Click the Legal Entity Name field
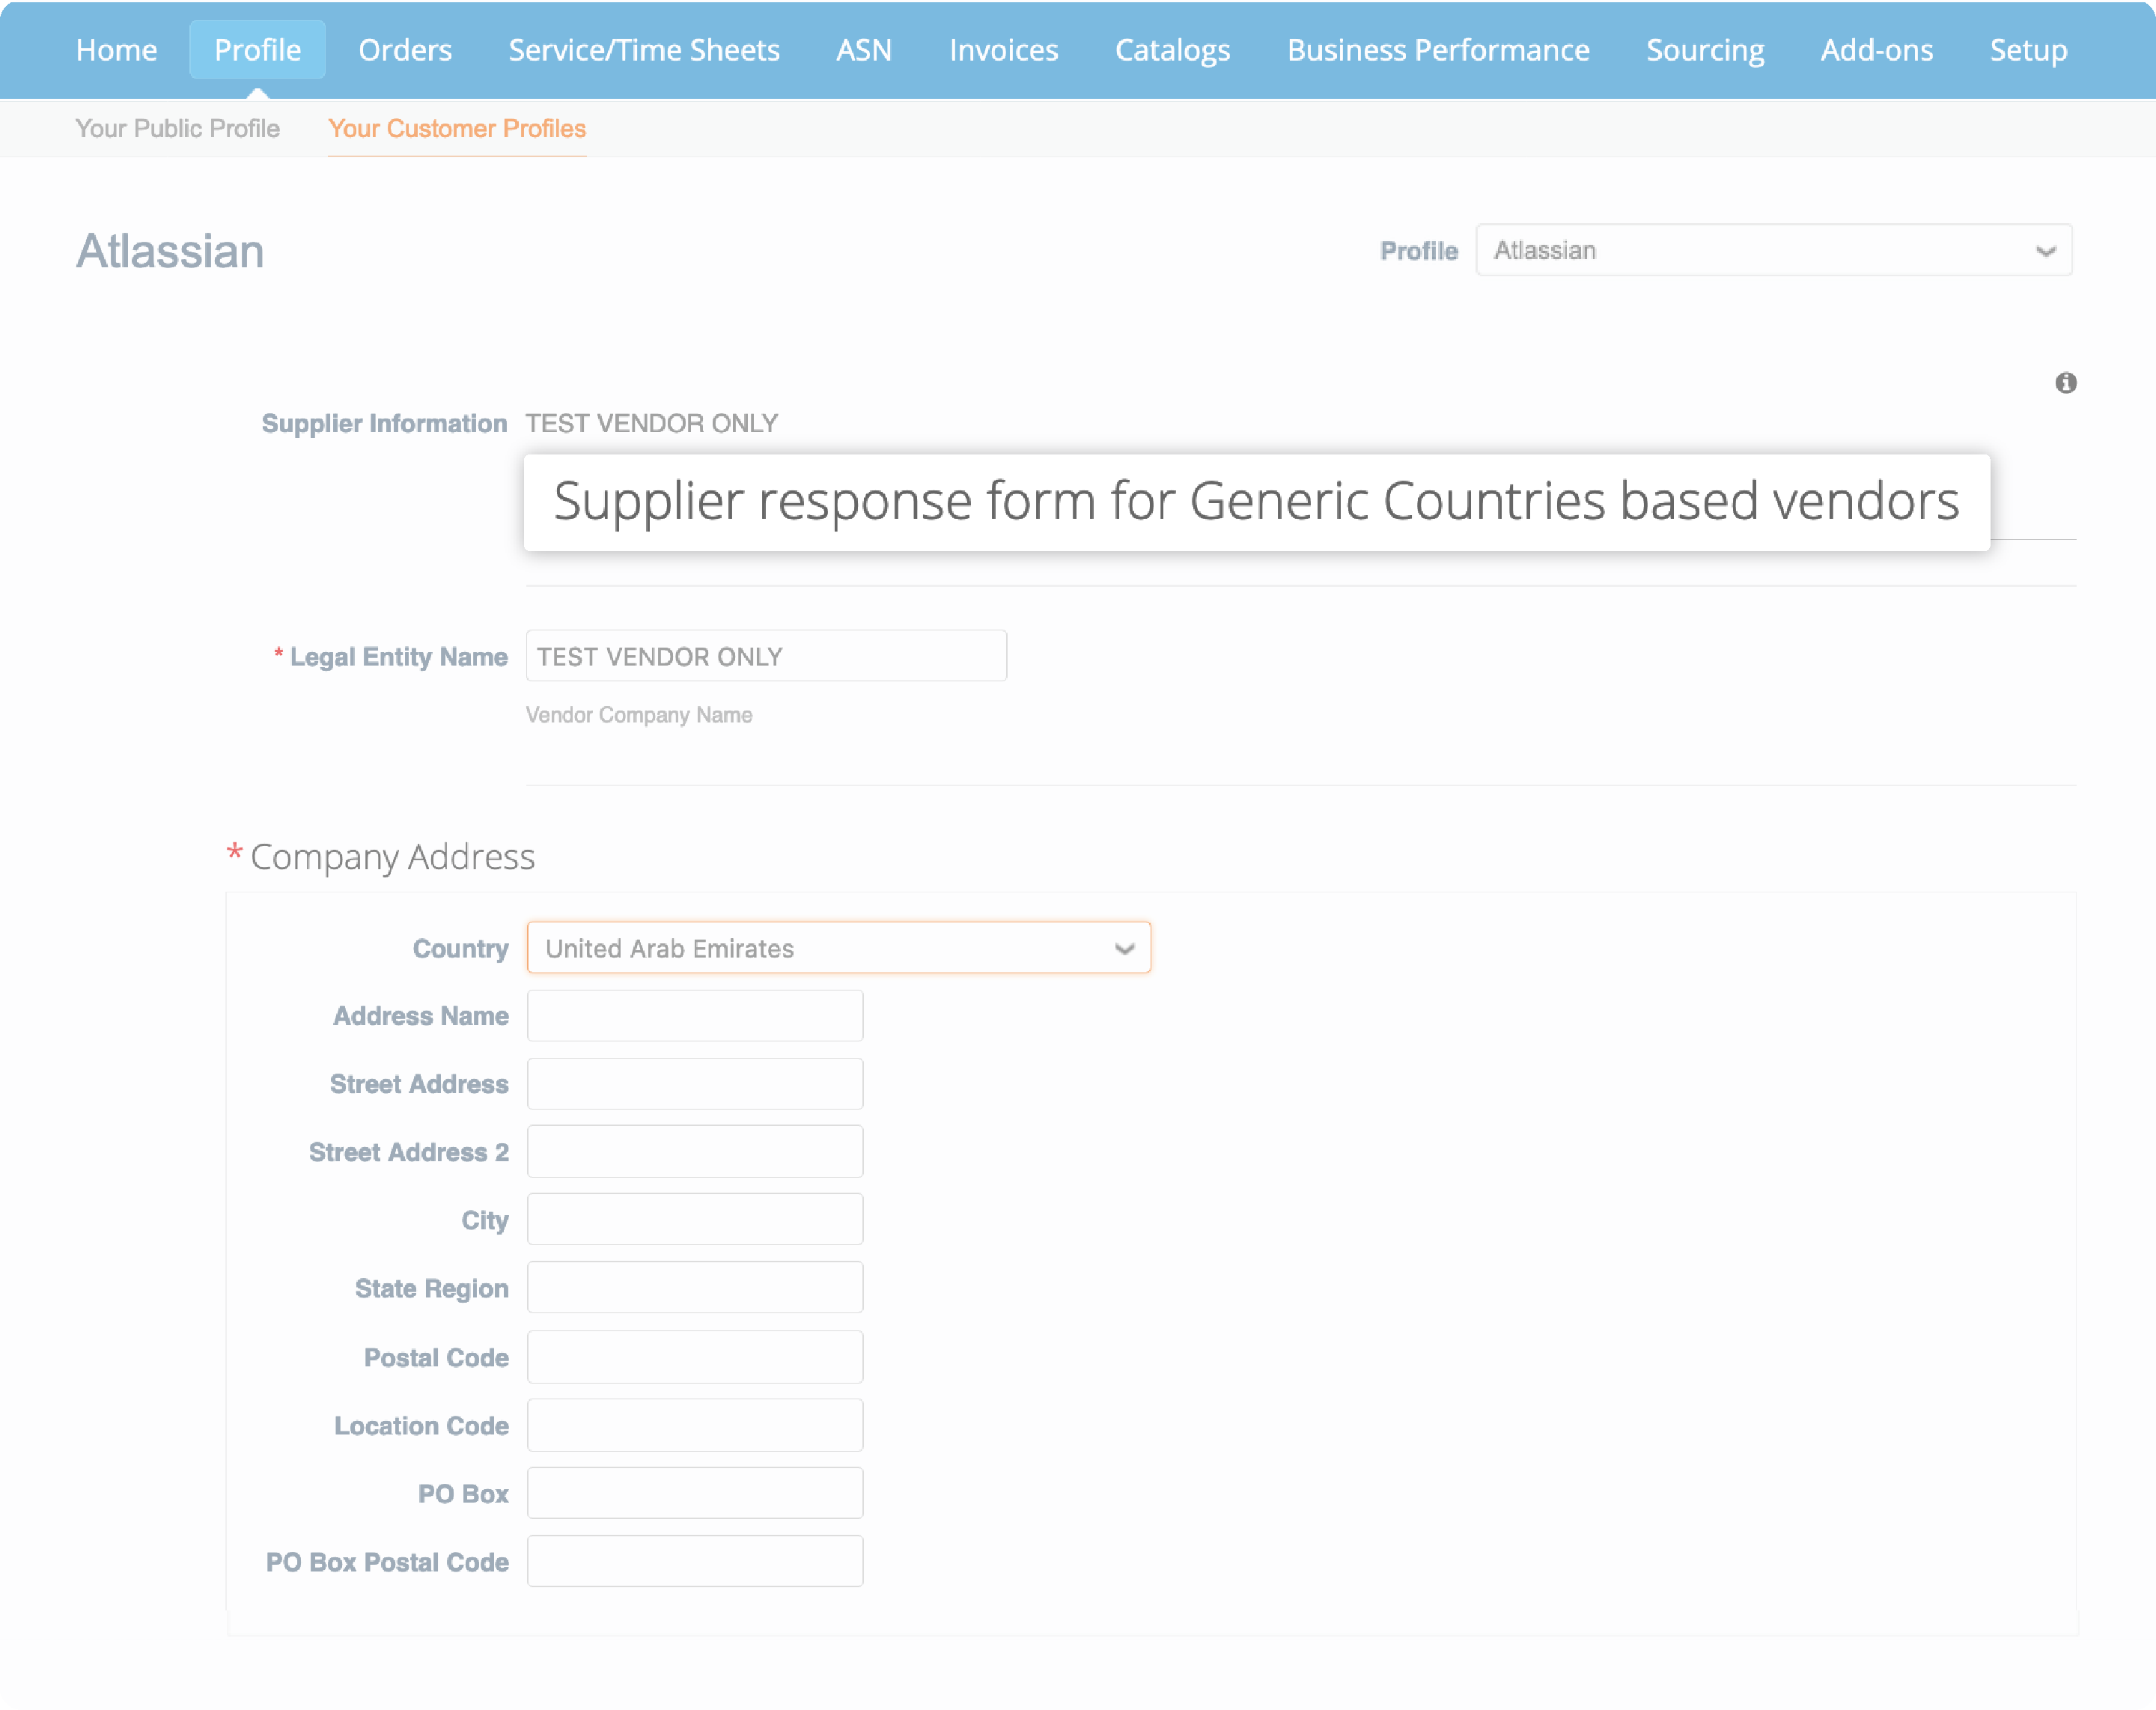This screenshot has height=1710, width=2156. point(765,656)
